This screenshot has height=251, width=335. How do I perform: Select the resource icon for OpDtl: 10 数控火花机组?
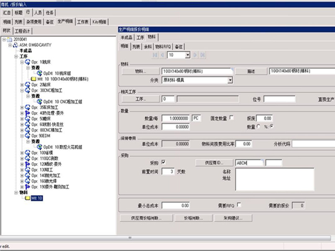click(x=39, y=147)
